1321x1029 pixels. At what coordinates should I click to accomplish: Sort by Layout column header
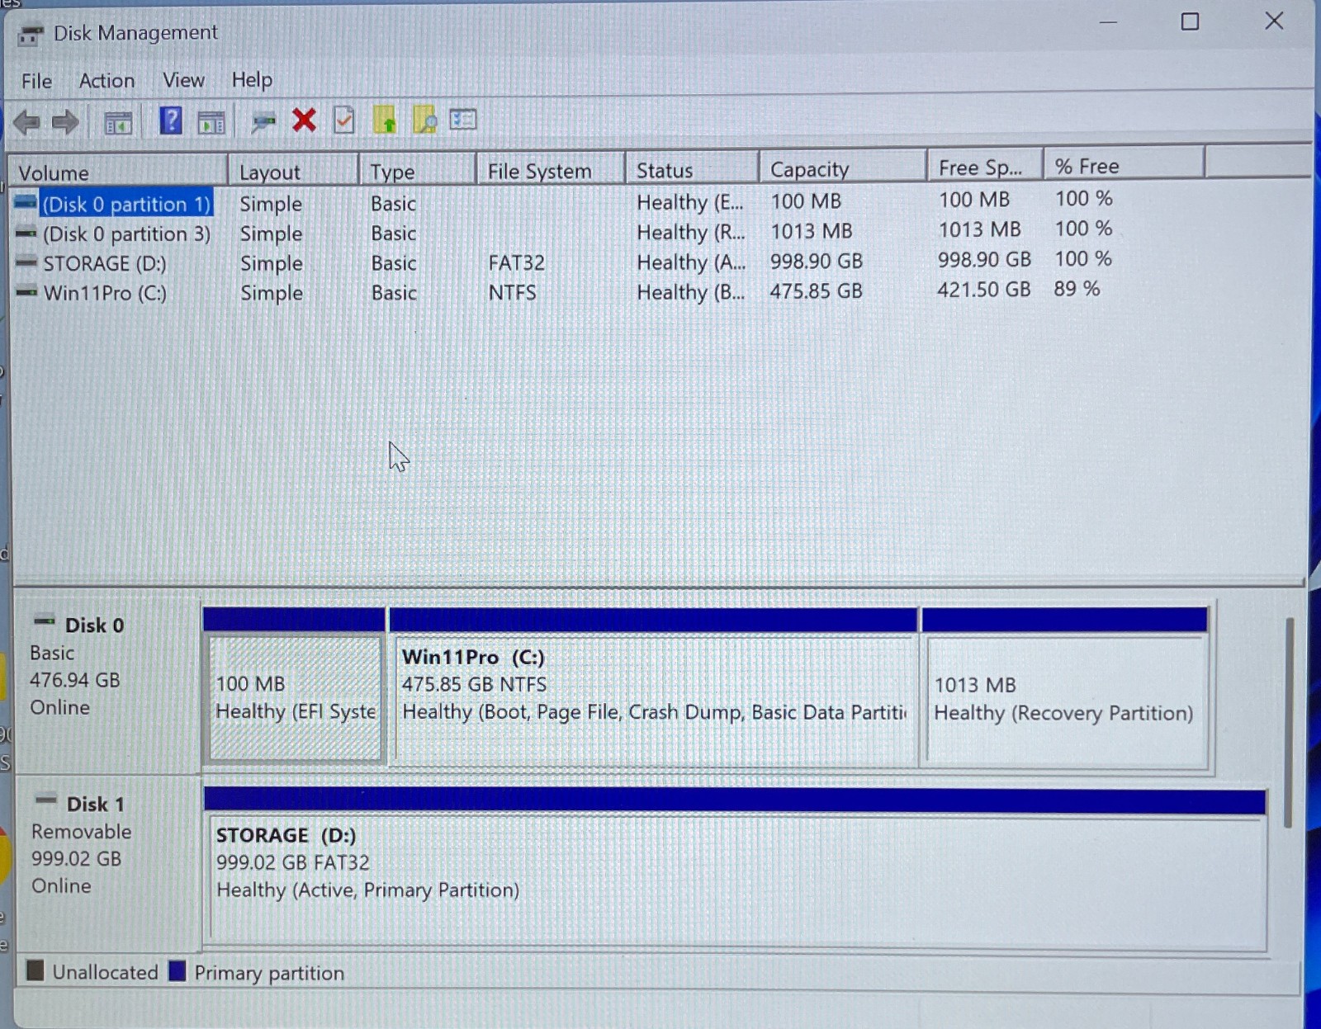coord(293,171)
